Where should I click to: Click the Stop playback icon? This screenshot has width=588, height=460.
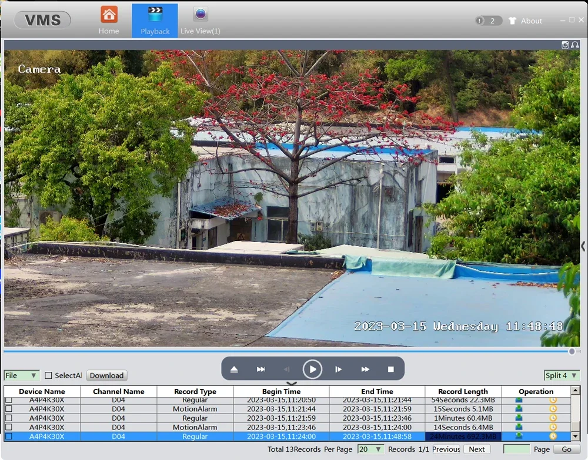pos(390,369)
